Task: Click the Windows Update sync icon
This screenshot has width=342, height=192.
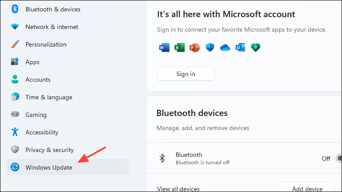Action: [15, 167]
